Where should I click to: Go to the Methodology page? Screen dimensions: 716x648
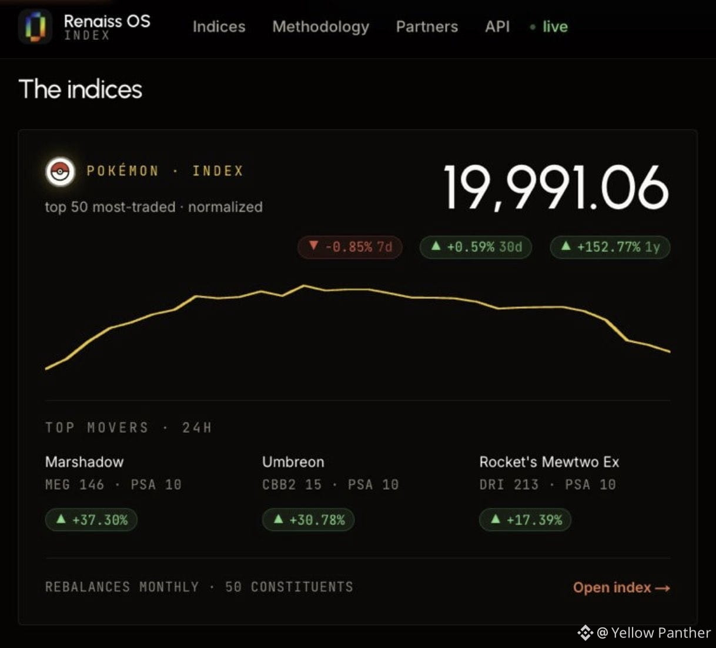tap(320, 27)
